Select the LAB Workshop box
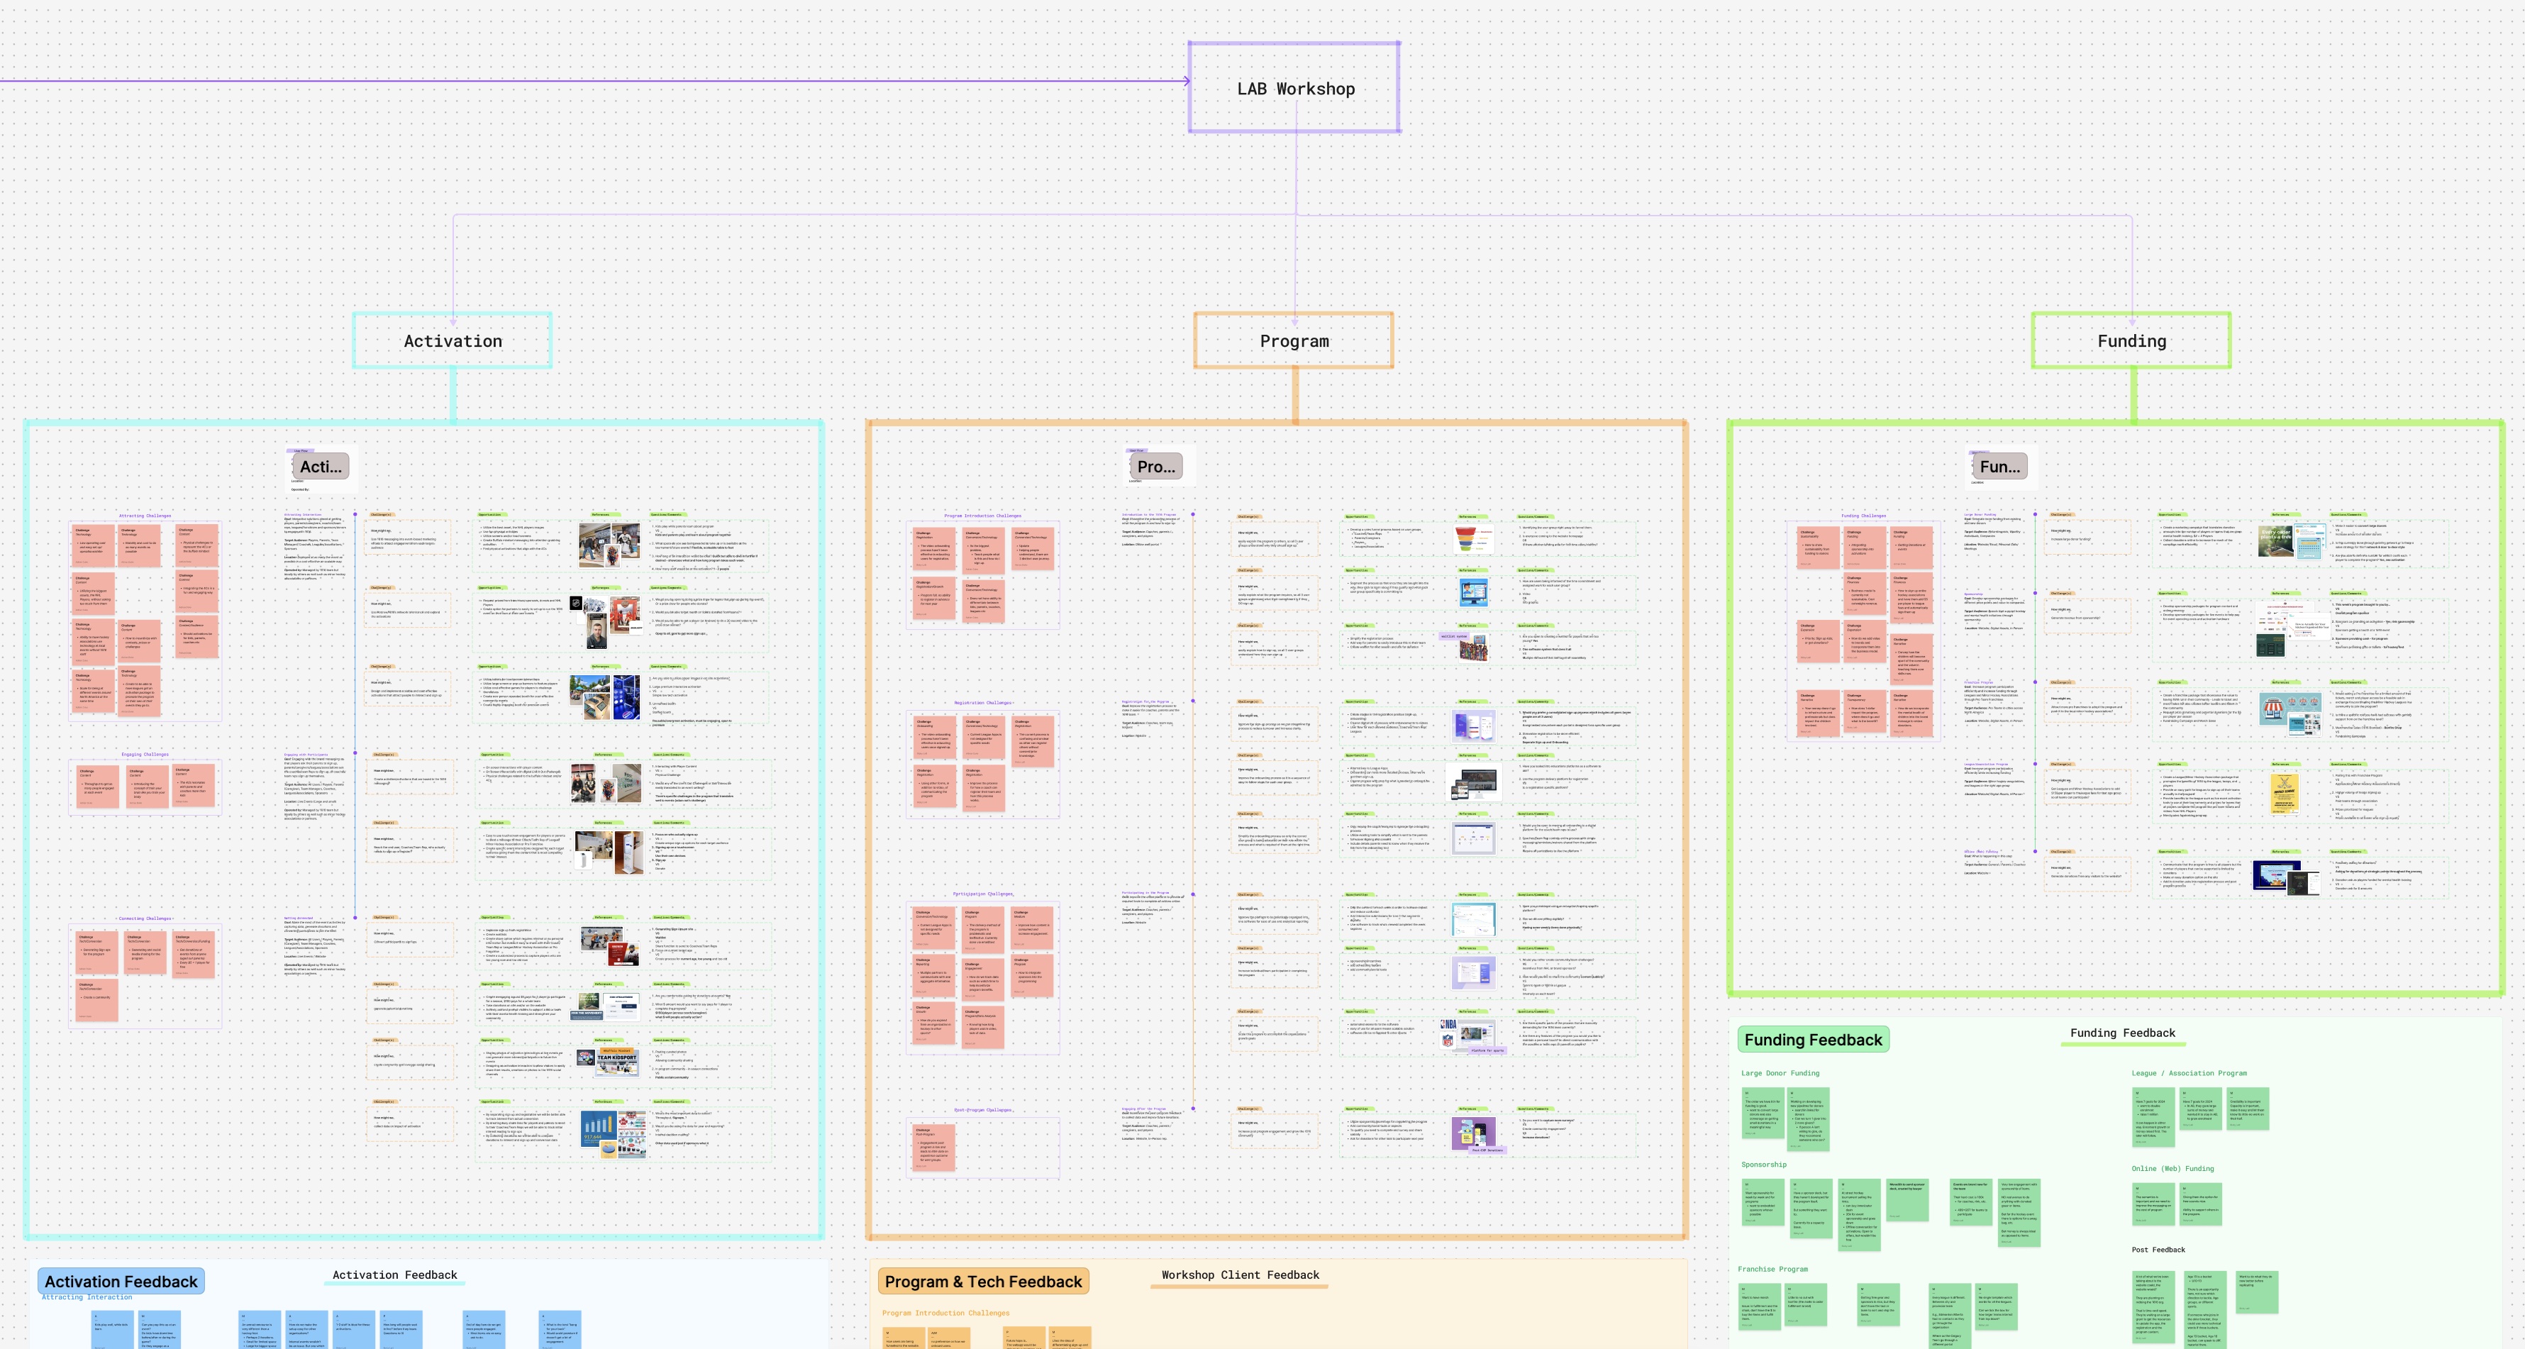 (x=1295, y=88)
